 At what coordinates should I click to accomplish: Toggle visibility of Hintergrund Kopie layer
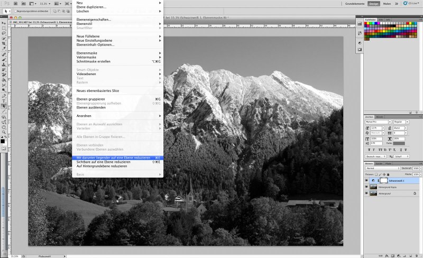tap(367, 187)
